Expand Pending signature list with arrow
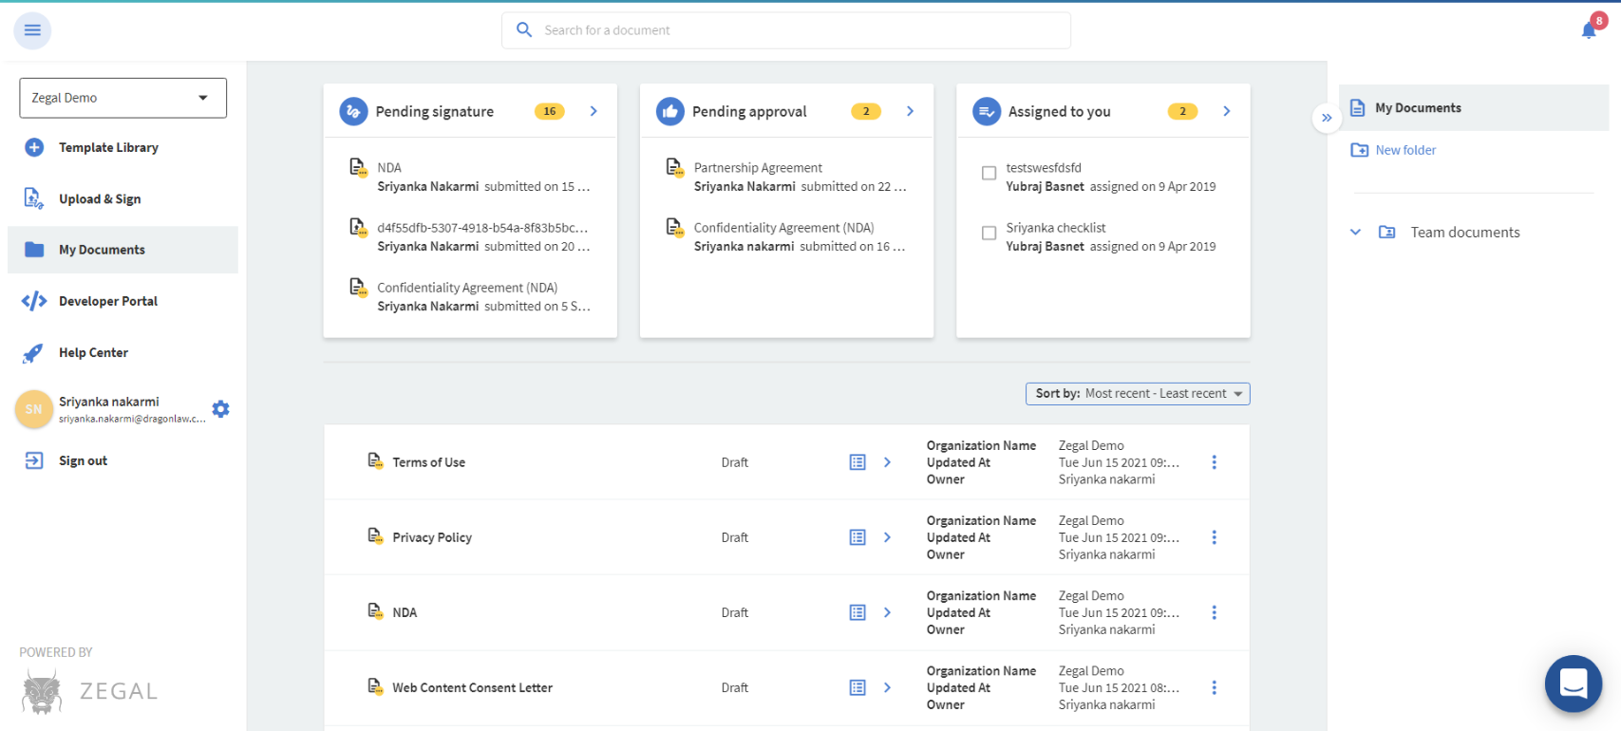This screenshot has height=731, width=1621. (594, 111)
